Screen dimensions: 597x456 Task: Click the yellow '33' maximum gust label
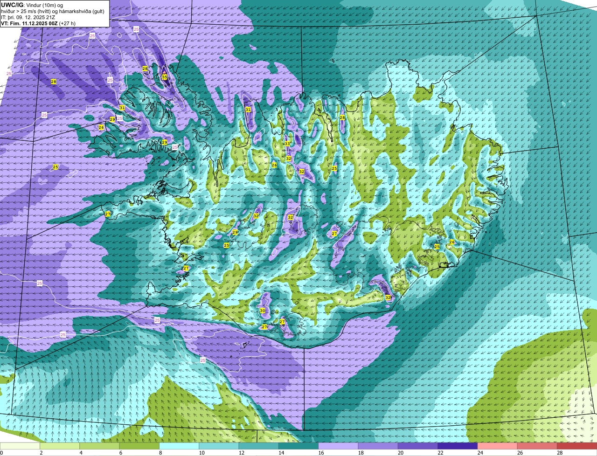point(287,144)
